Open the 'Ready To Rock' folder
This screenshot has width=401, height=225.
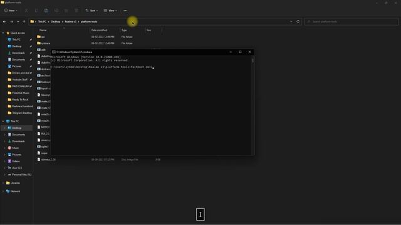pyautogui.click(x=20, y=99)
